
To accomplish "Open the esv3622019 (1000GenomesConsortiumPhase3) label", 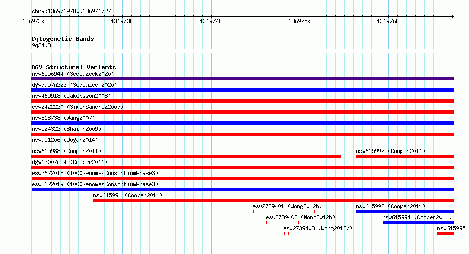I will [x=95, y=184].
